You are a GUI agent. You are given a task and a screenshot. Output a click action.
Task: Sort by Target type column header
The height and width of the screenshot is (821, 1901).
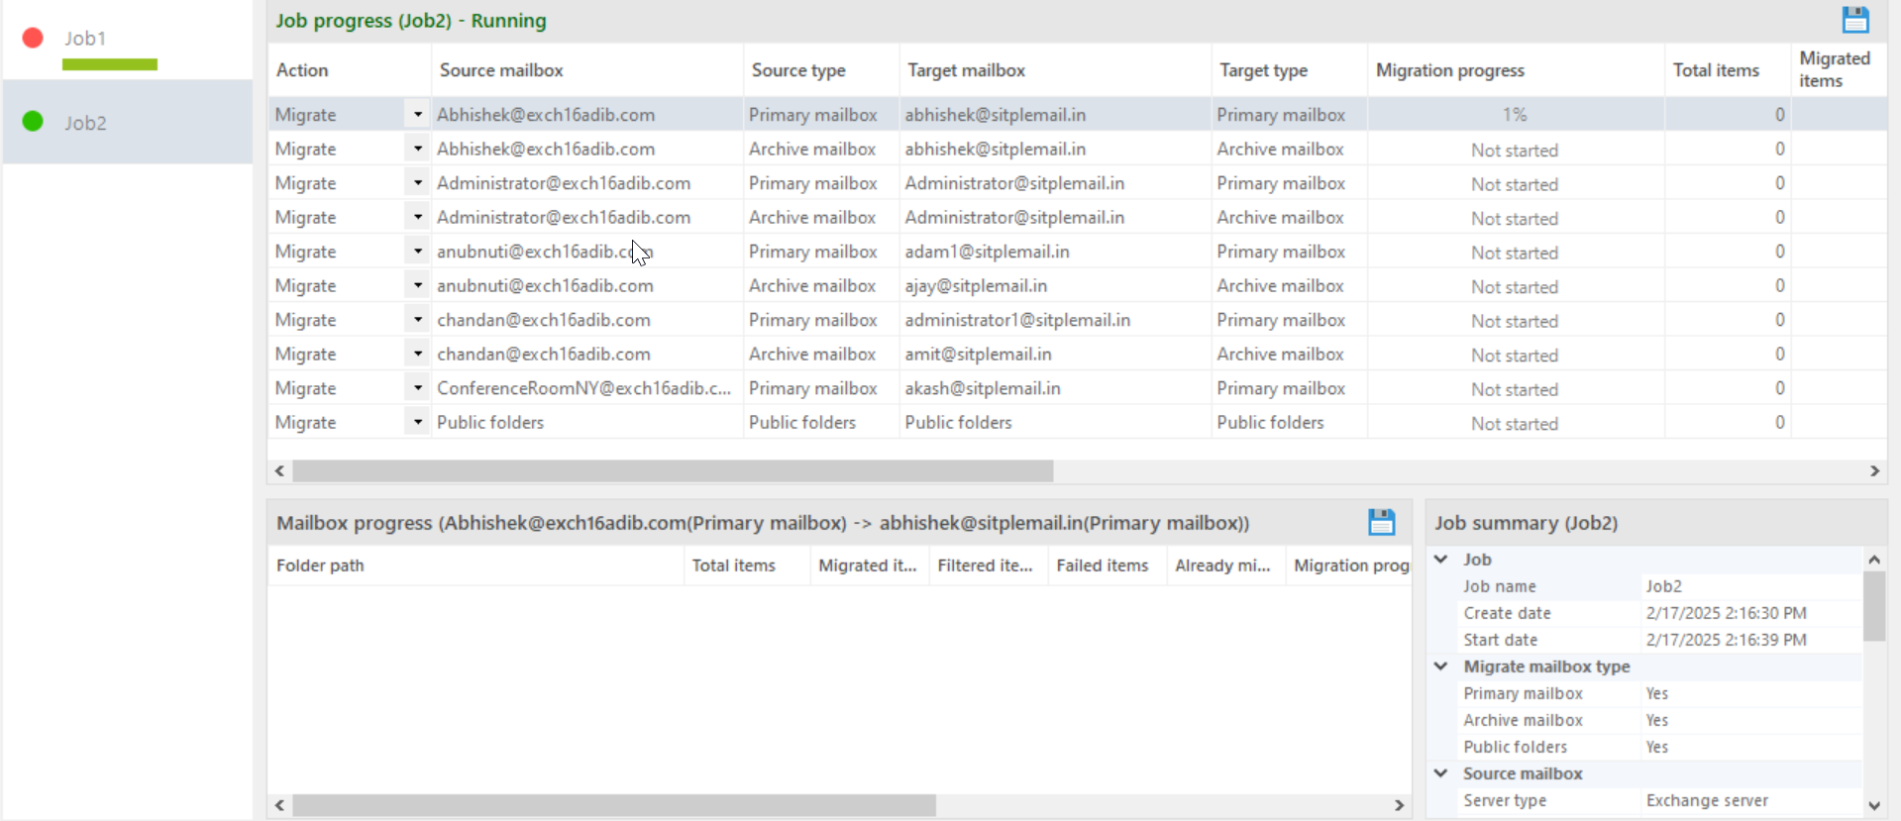point(1290,69)
